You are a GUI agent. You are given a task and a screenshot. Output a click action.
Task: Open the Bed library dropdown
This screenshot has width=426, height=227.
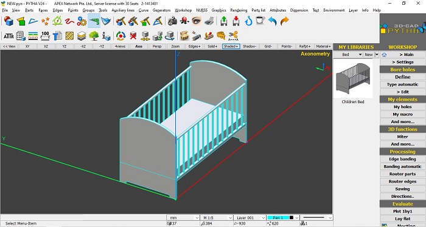pyautogui.click(x=348, y=55)
